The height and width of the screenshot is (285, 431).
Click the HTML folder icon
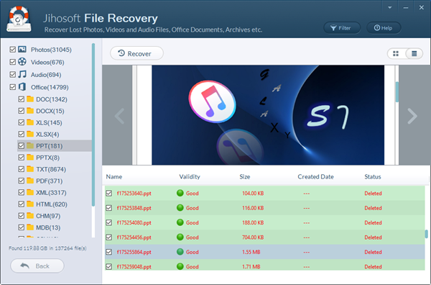coord(30,204)
